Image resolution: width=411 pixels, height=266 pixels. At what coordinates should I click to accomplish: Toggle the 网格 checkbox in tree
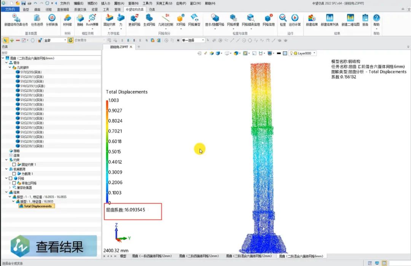tap(11, 178)
